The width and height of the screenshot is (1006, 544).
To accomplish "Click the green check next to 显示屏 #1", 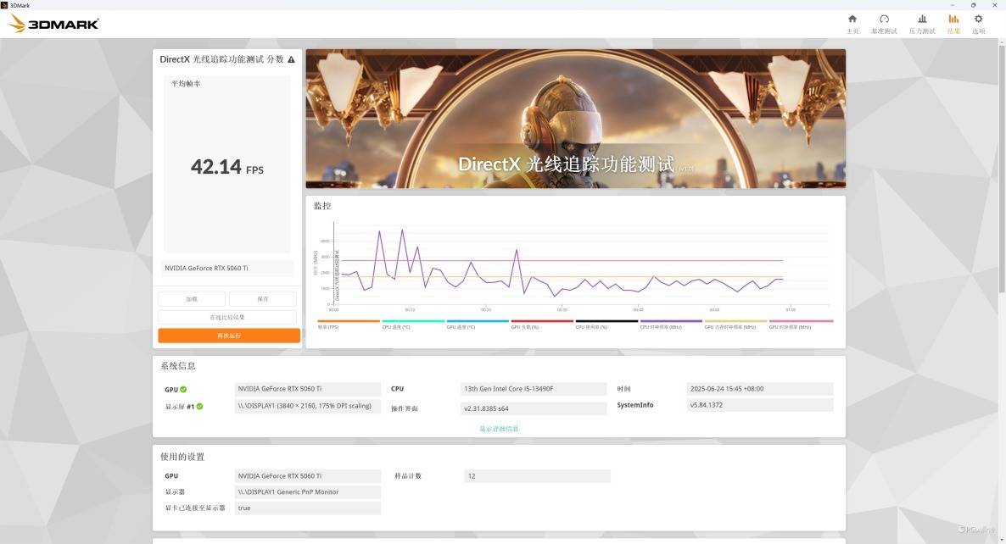I will (200, 407).
